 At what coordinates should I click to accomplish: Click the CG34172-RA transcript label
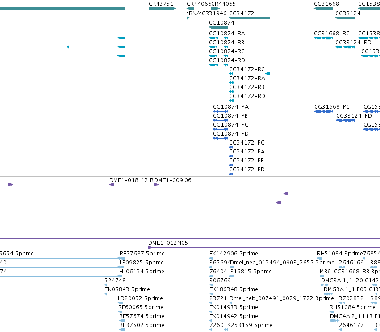pyautogui.click(x=247, y=78)
